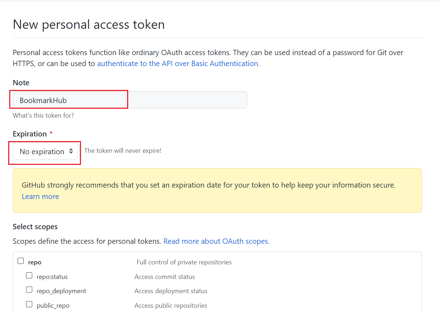The image size is (440, 312).
Task: Click the Note field containing BookmarkHub
Action: coord(130,100)
